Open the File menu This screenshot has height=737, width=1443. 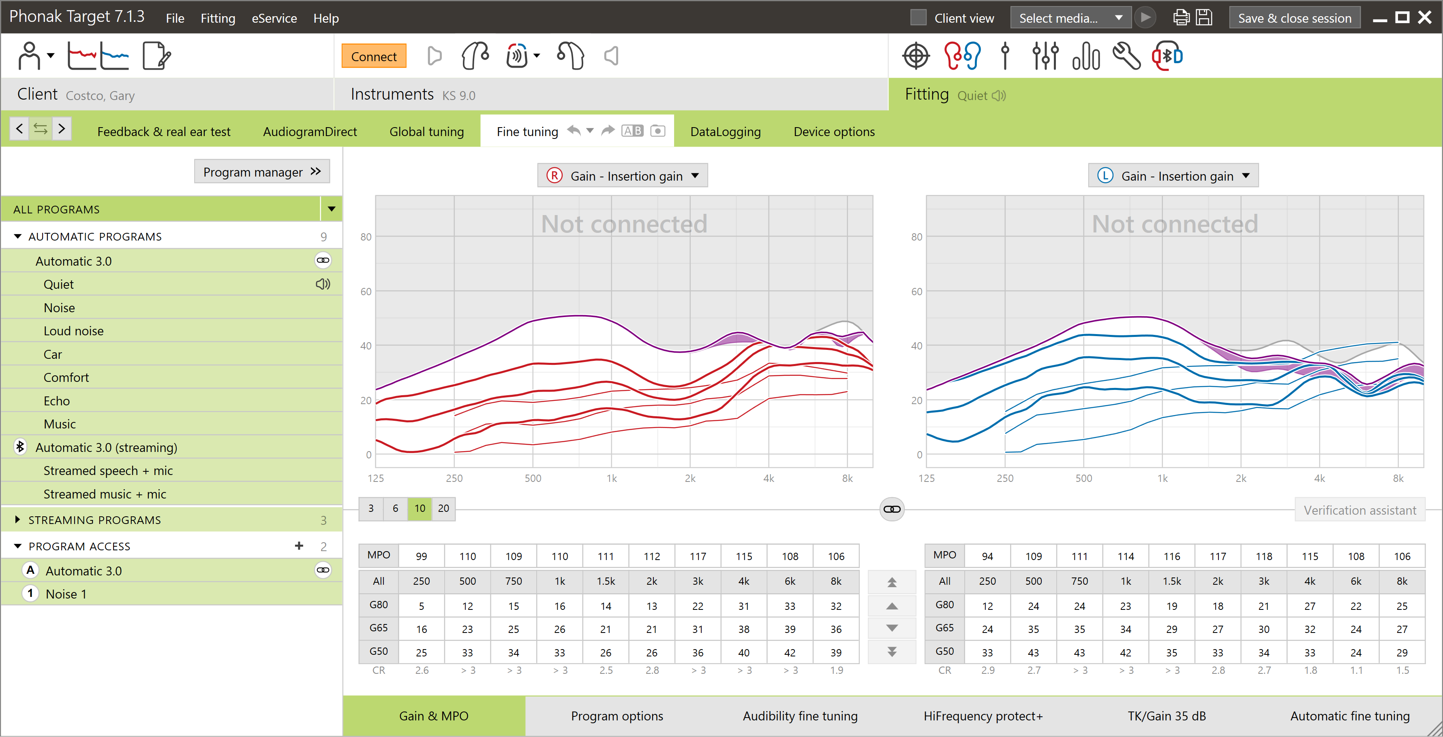[x=175, y=18]
